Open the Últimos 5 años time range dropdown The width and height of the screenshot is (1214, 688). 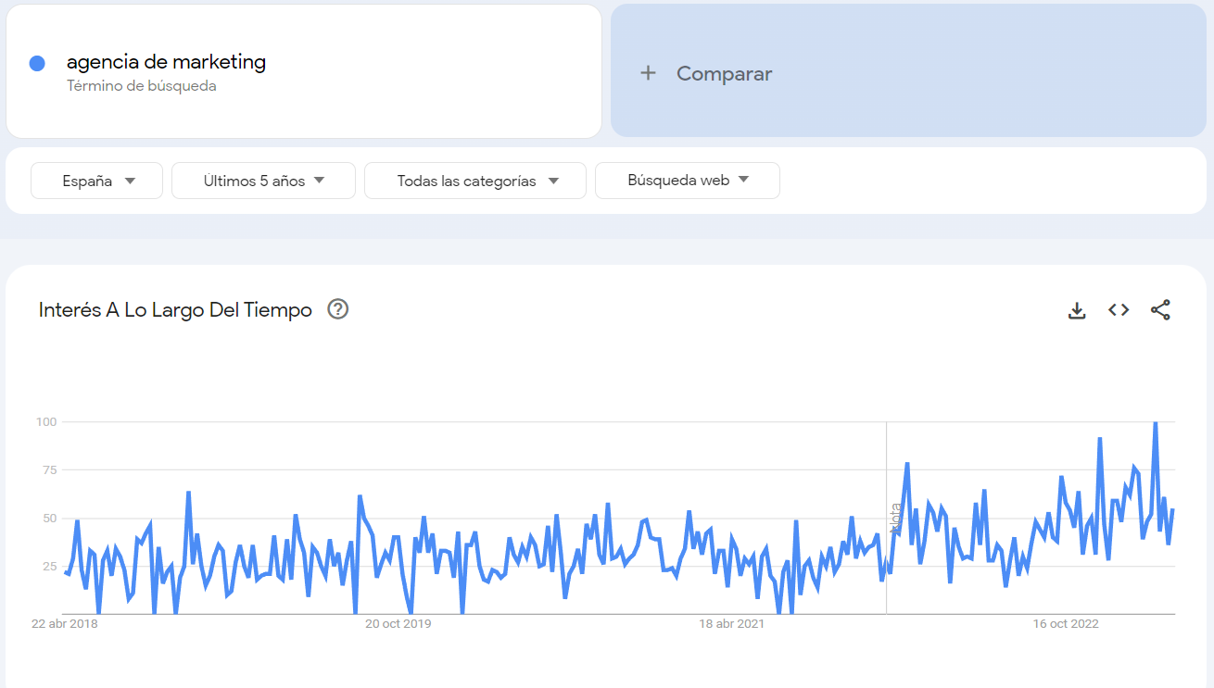[x=263, y=181]
